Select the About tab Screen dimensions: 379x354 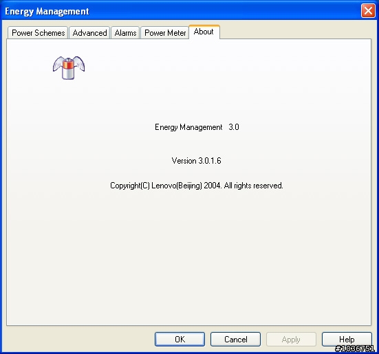tap(204, 32)
